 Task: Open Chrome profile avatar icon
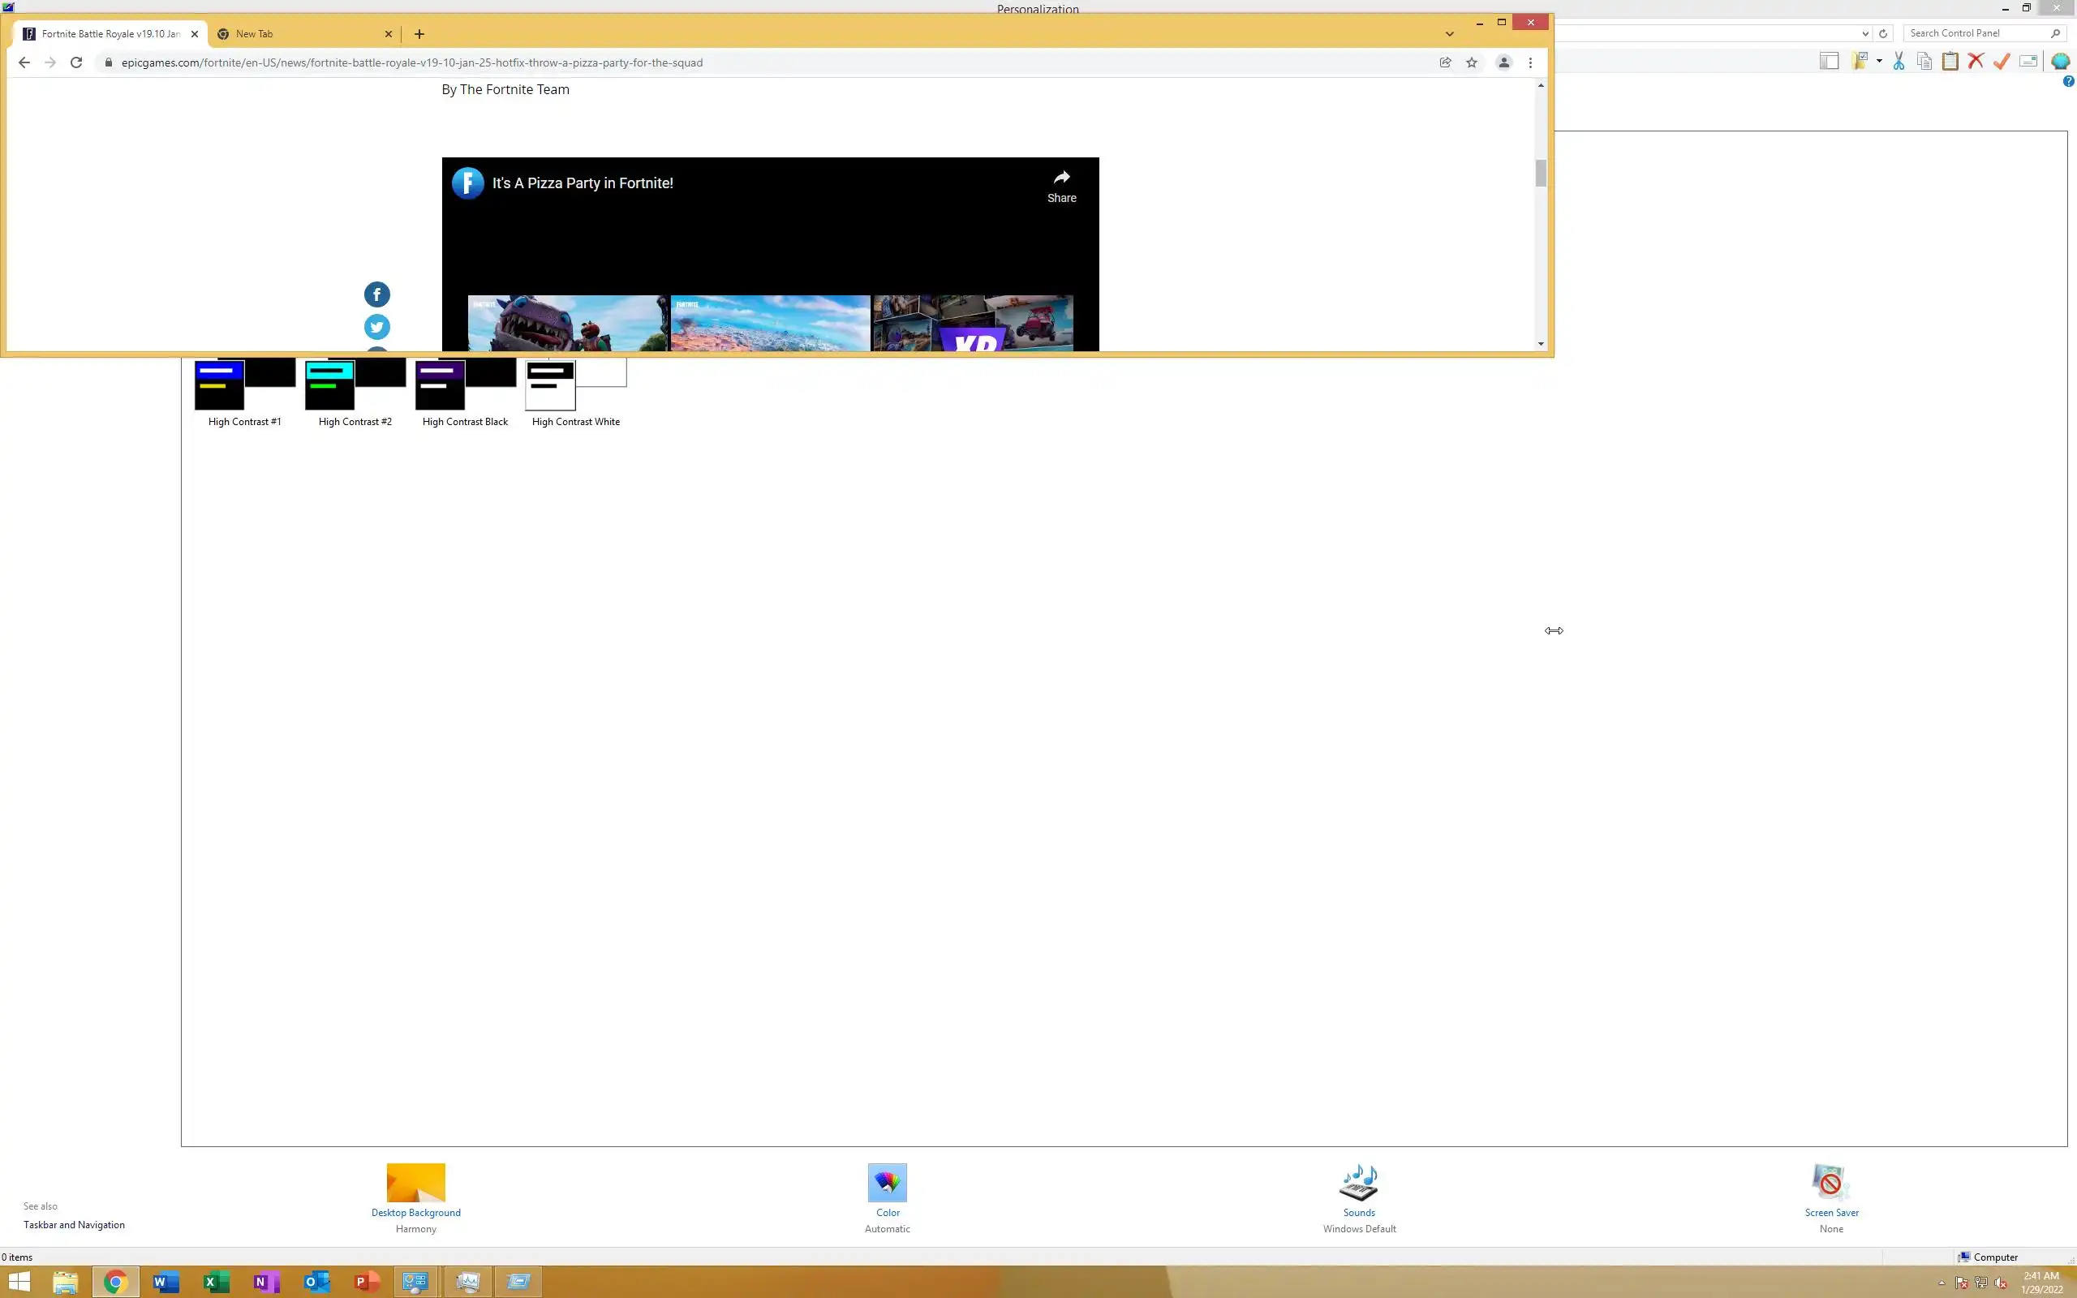point(1503,62)
